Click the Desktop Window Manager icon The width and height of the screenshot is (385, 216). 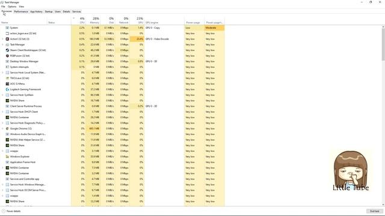coord(7,61)
